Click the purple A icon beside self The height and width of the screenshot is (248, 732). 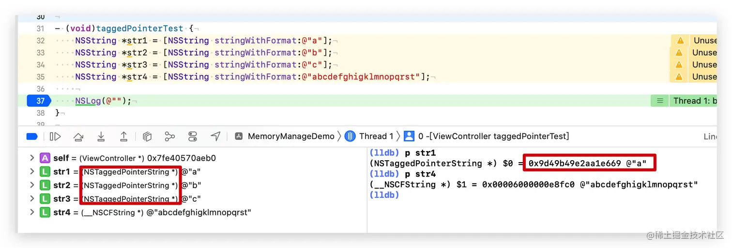(45, 158)
